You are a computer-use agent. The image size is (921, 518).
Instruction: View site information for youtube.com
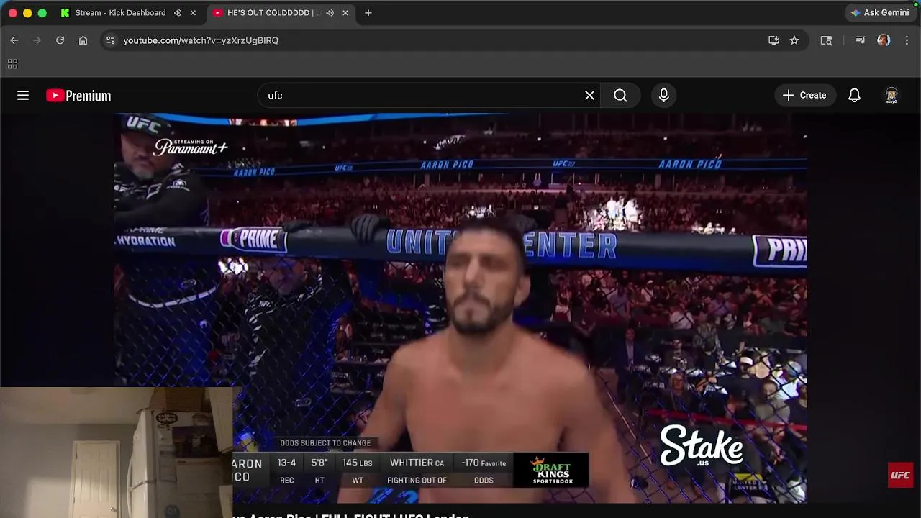click(110, 40)
